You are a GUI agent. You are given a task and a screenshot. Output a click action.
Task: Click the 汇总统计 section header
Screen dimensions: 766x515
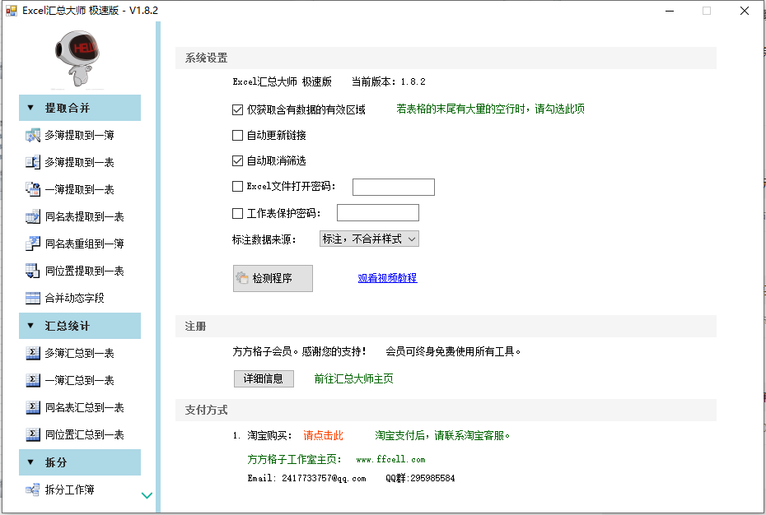79,326
